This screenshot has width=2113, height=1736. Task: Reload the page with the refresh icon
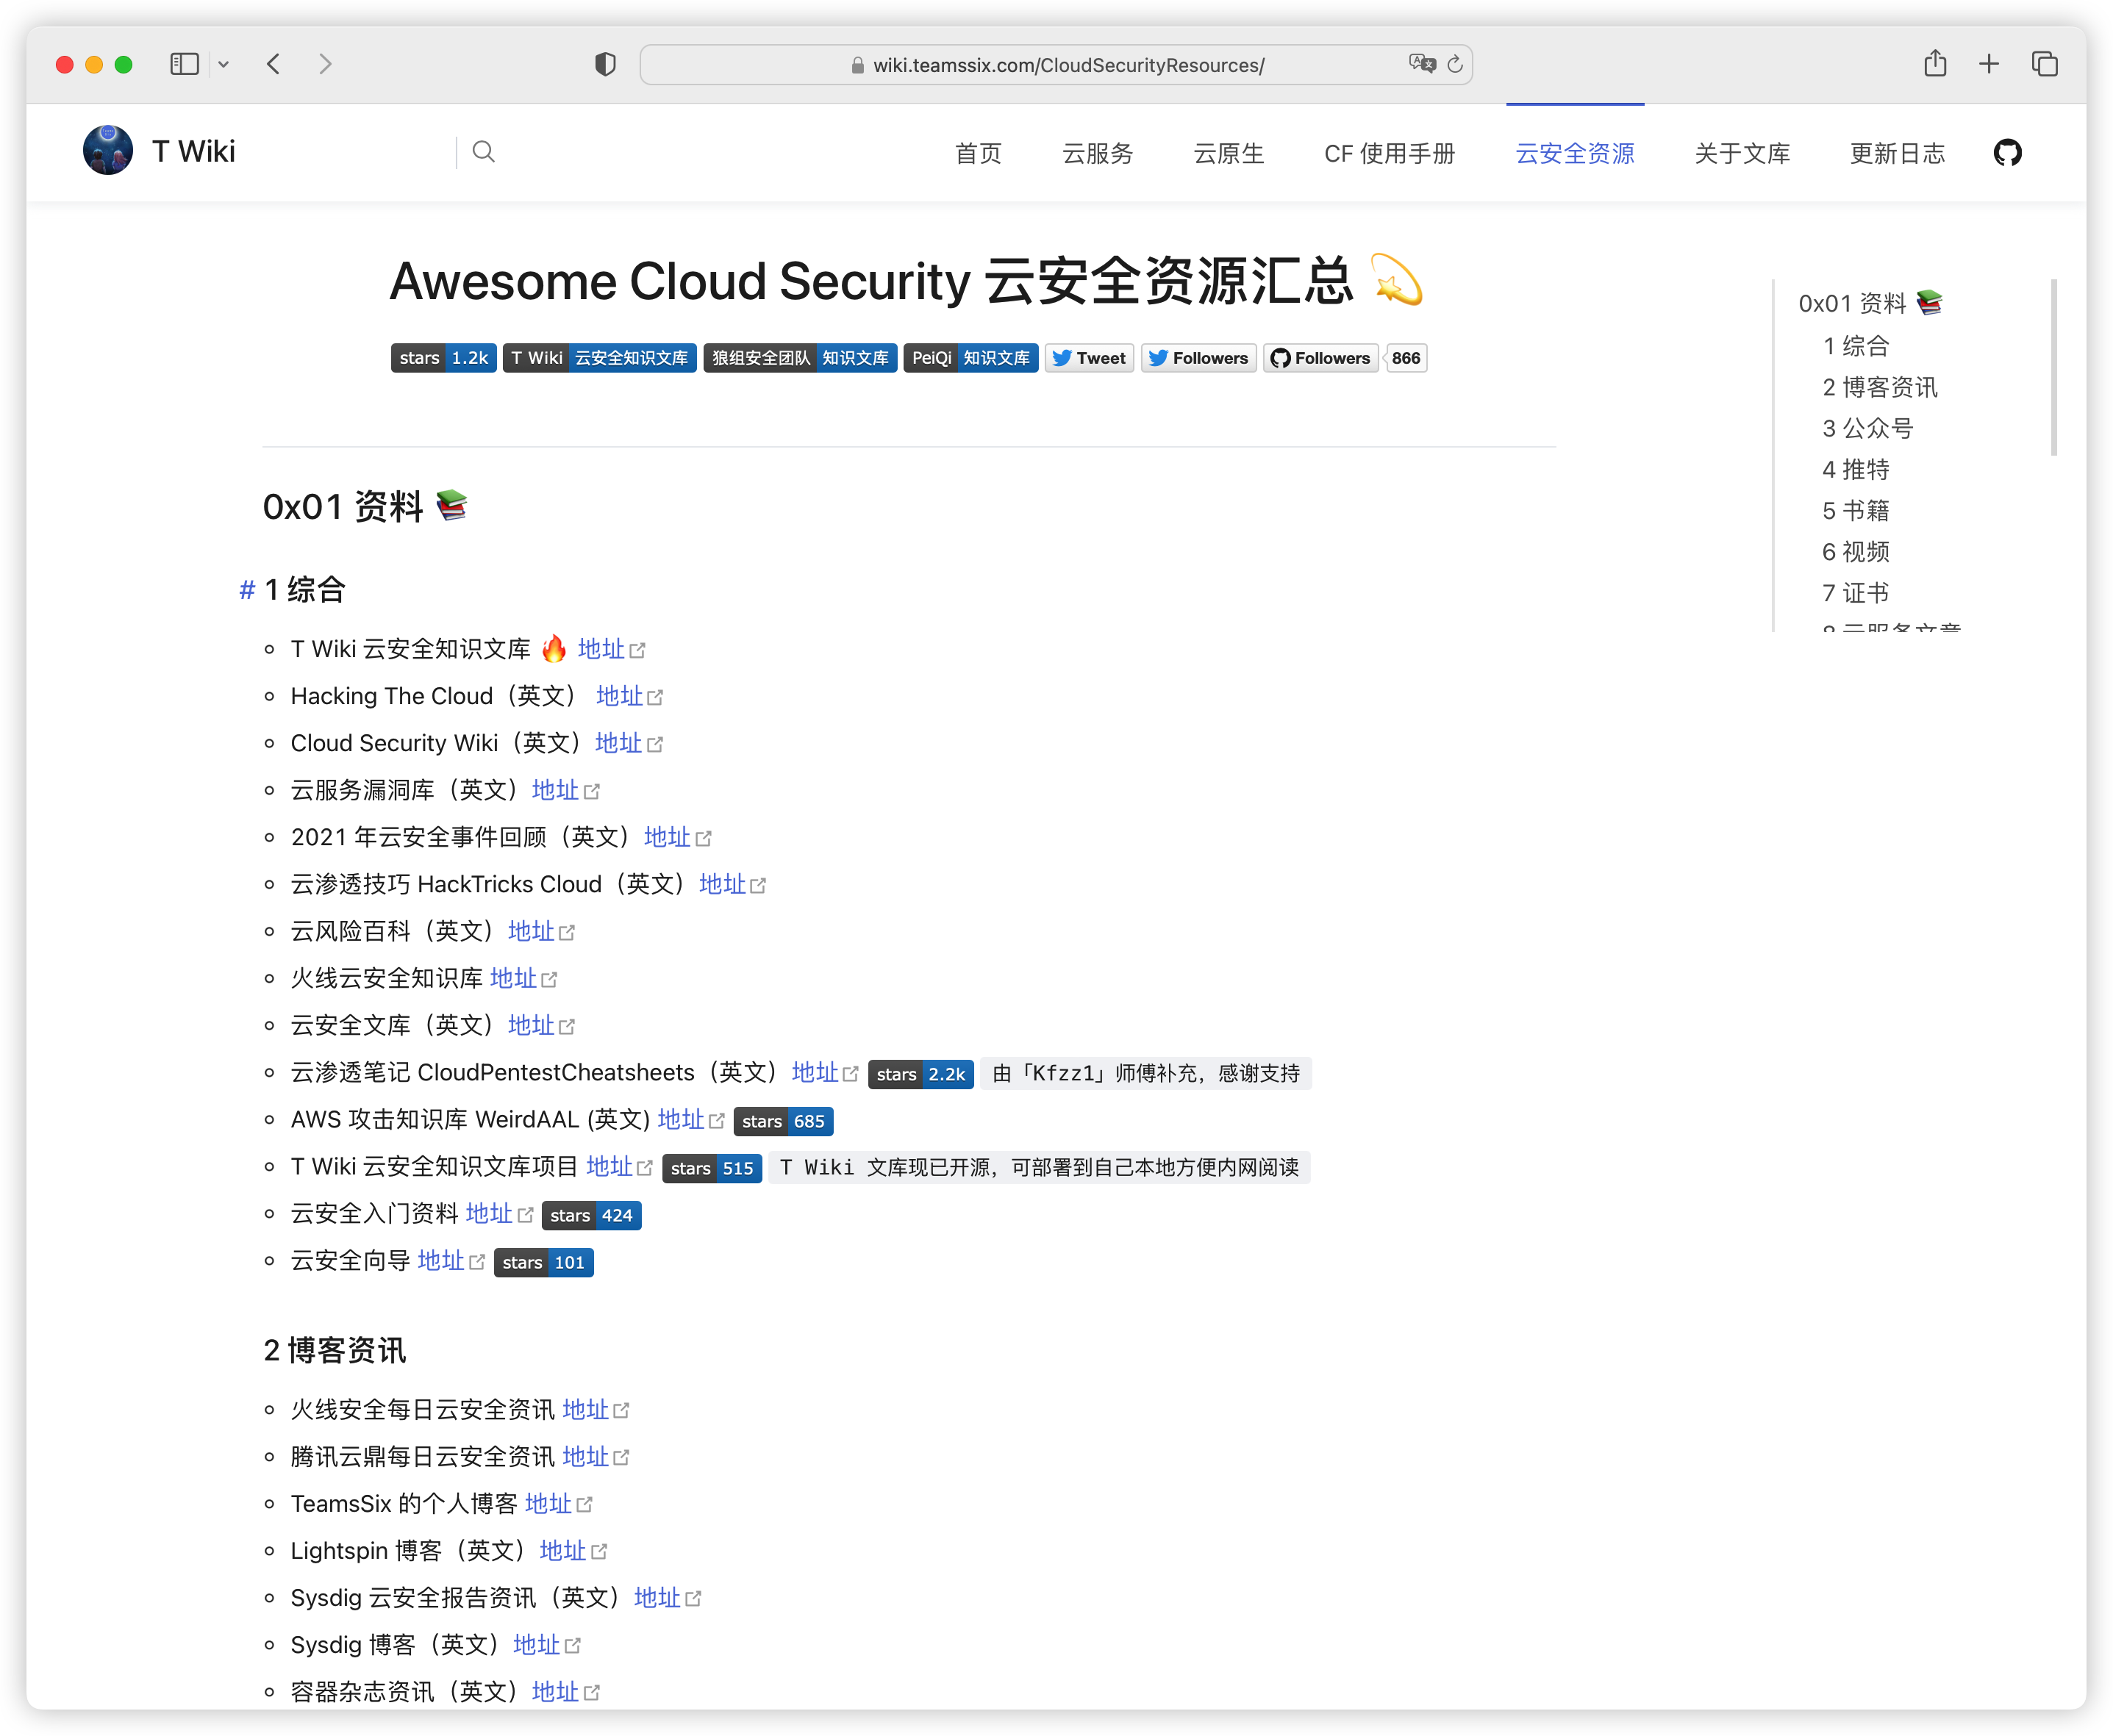pos(1456,65)
